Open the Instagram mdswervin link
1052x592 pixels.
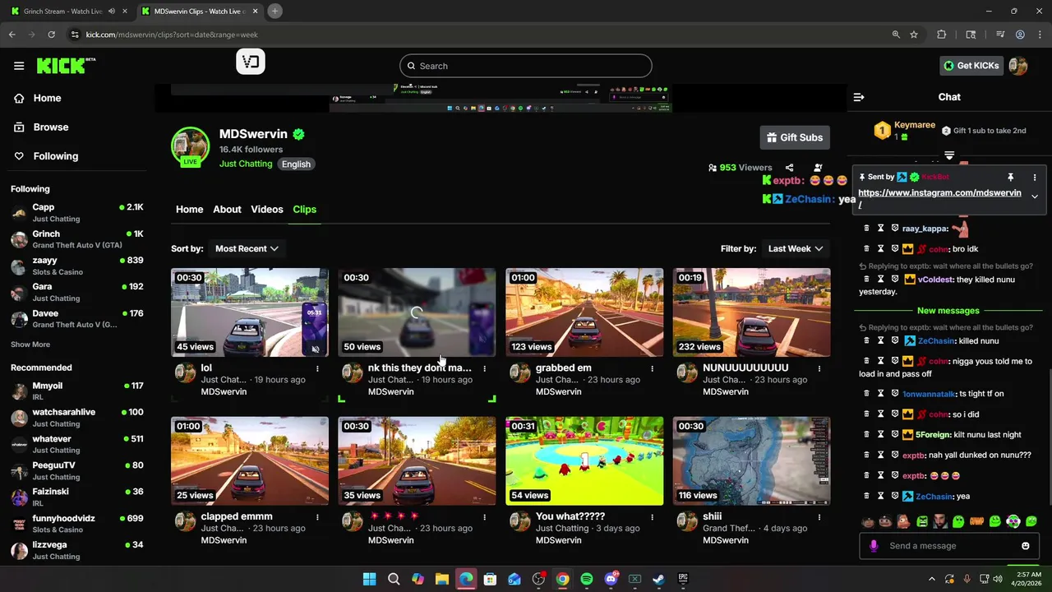coord(939,193)
